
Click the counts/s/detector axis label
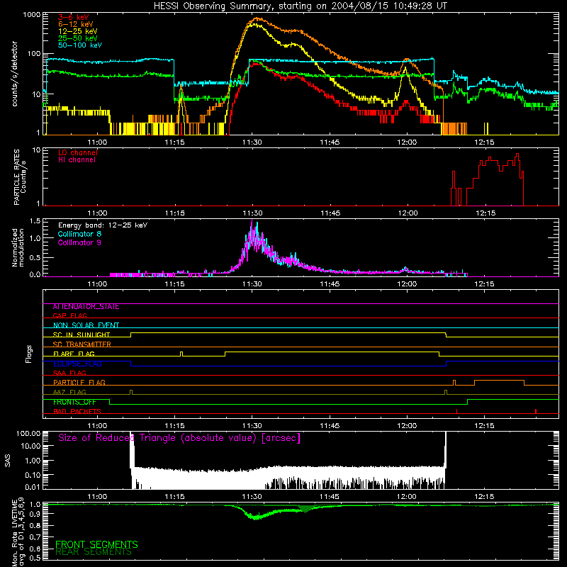14,74
